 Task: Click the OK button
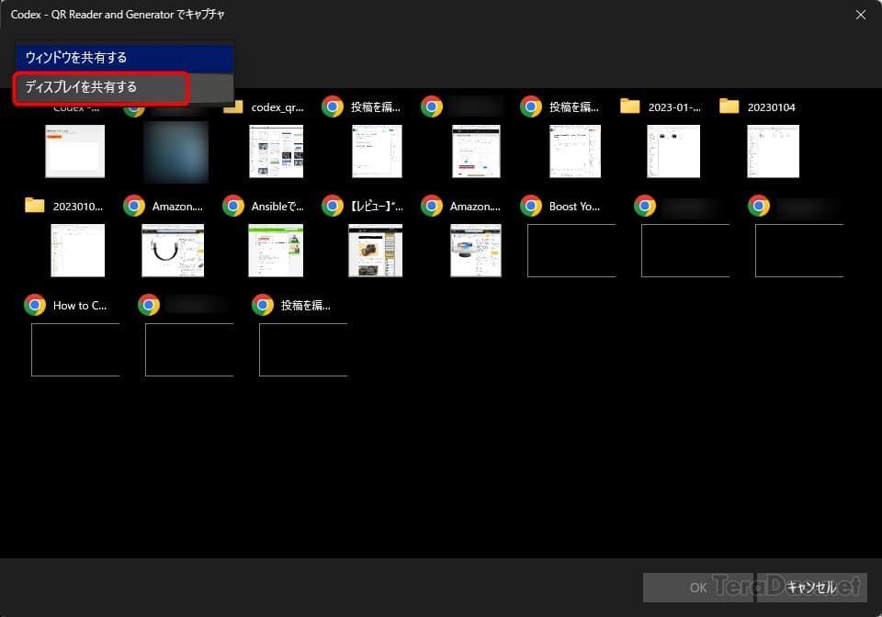pyautogui.click(x=698, y=588)
